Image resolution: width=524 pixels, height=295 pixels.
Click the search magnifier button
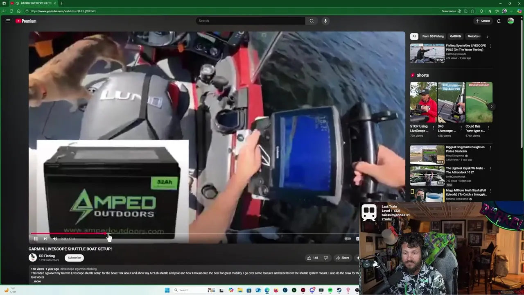[x=312, y=21]
